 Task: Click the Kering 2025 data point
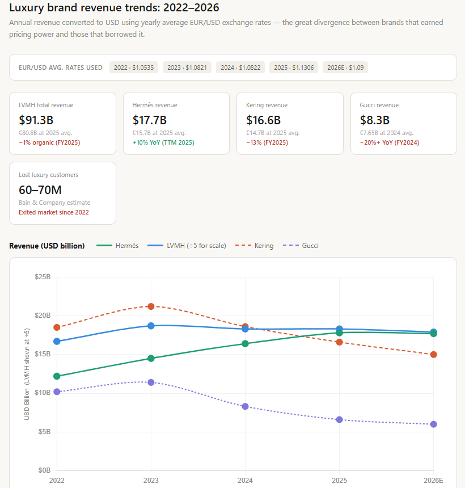click(339, 342)
